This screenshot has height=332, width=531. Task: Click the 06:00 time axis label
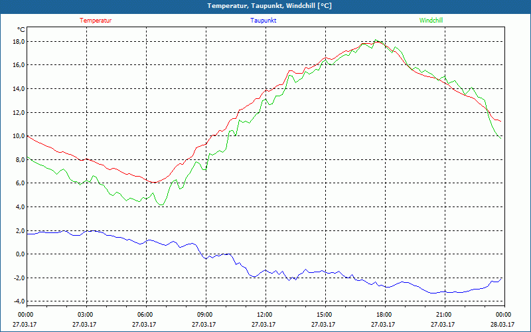pyautogui.click(x=145, y=315)
